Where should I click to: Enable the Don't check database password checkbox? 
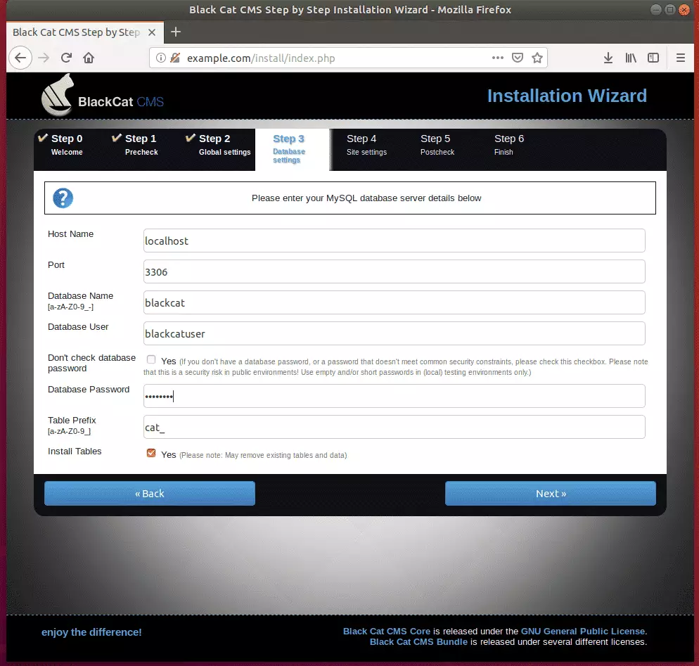tap(151, 359)
